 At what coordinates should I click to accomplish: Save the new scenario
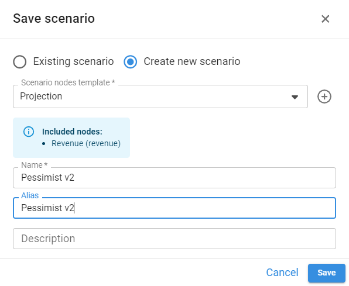click(327, 273)
